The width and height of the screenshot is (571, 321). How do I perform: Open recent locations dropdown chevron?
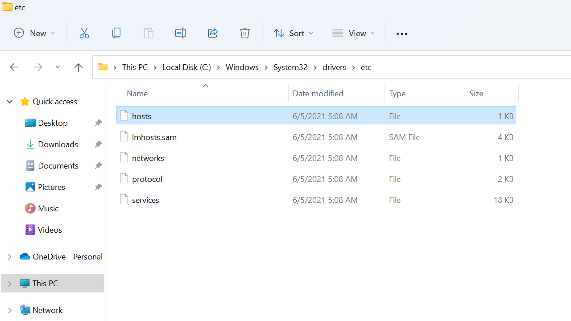point(58,67)
